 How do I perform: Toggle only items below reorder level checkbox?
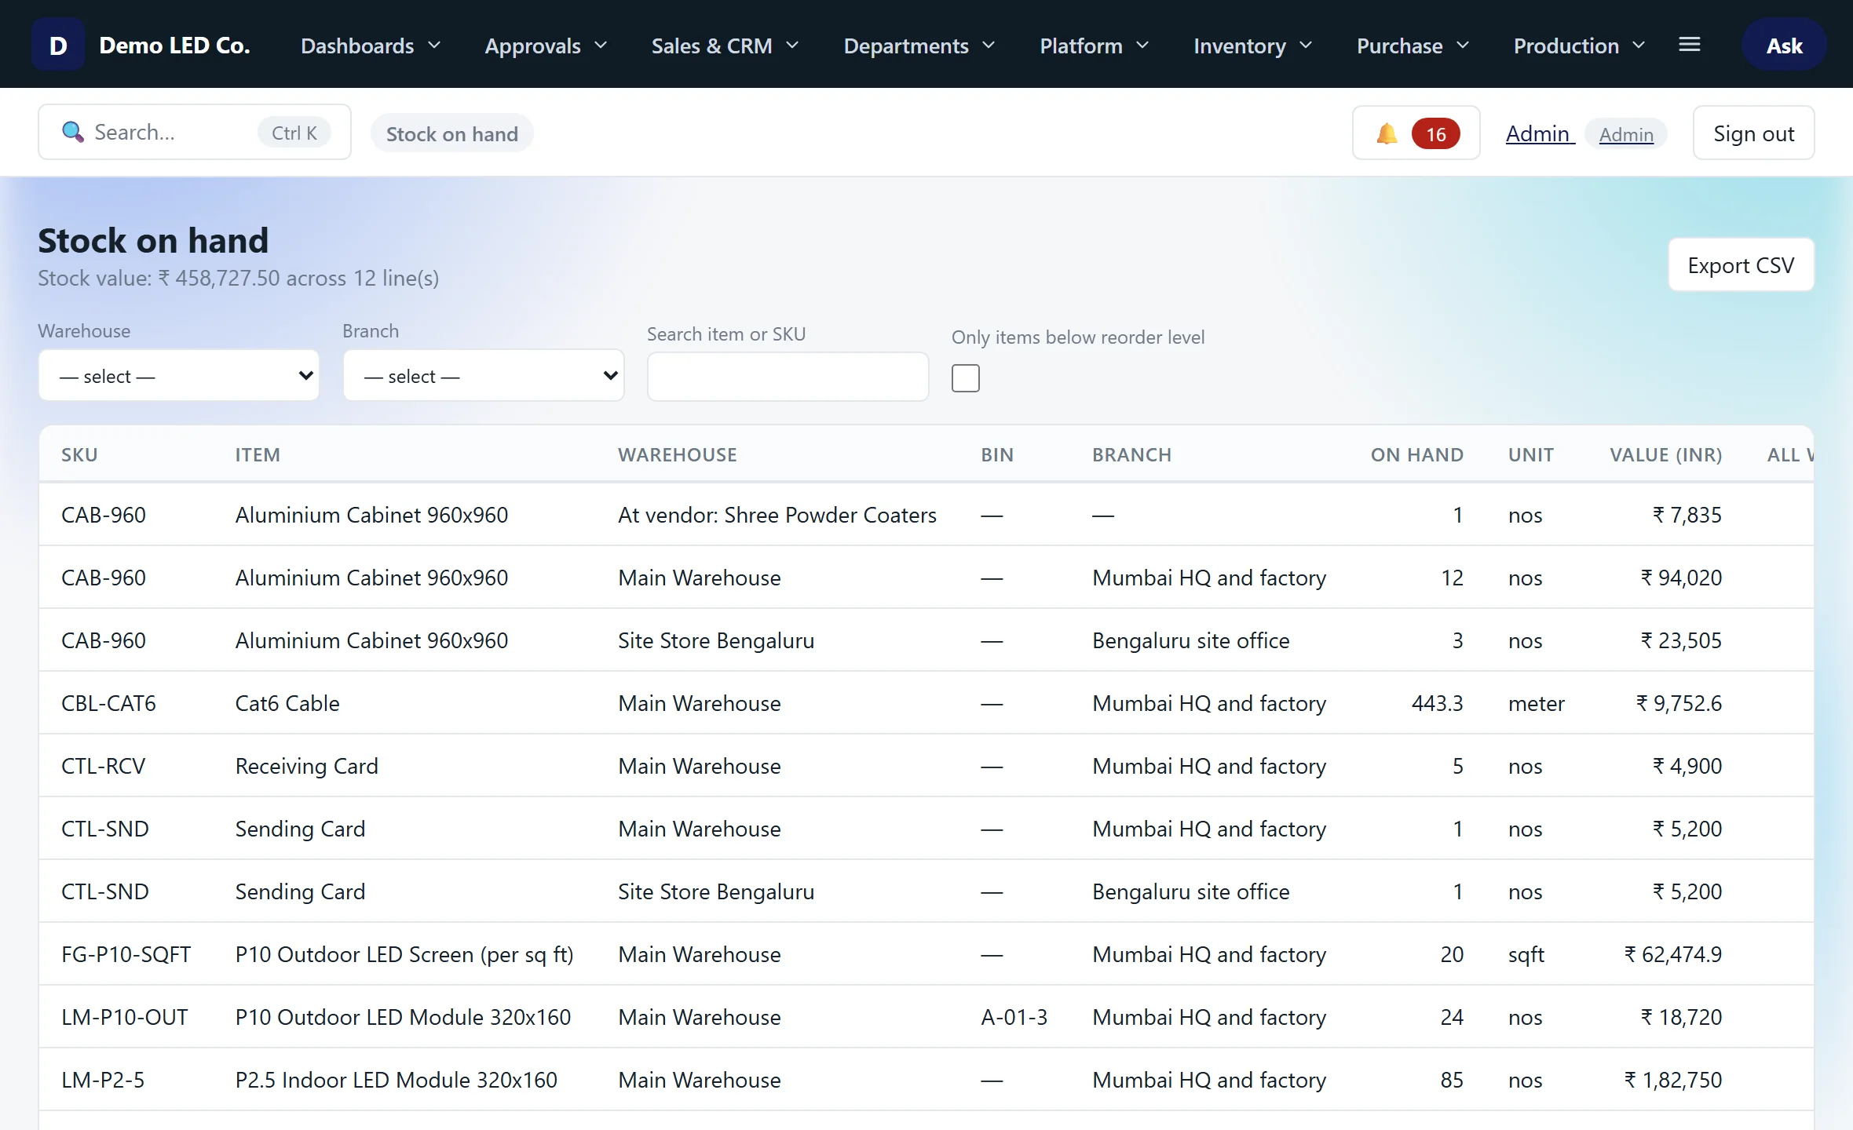point(965,378)
